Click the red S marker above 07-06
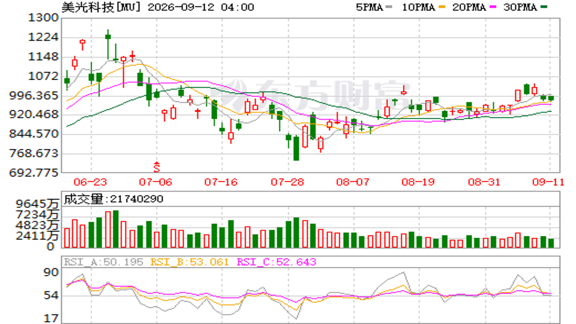The height and width of the screenshot is (324, 576). tap(157, 167)
